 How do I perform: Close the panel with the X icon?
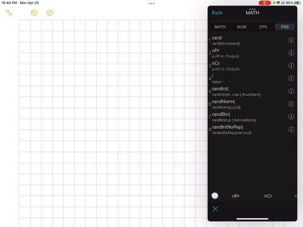(x=215, y=209)
